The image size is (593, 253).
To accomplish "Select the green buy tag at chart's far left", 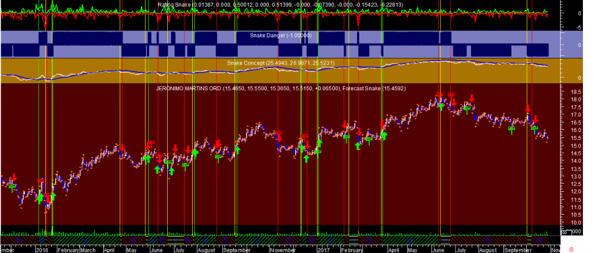I will pyautogui.click(x=12, y=186).
